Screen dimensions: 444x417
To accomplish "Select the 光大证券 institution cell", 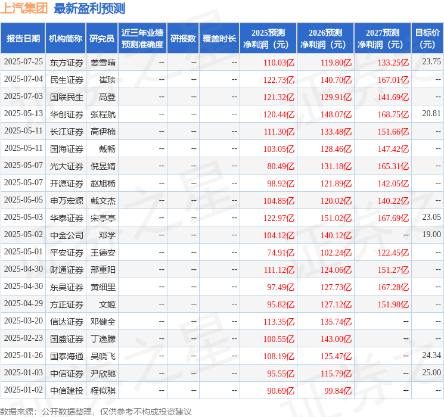I will (67, 166).
